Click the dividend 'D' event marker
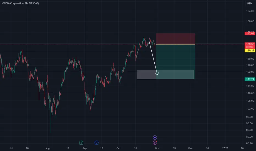Viewport: 256px width, 151px height. (96, 143)
